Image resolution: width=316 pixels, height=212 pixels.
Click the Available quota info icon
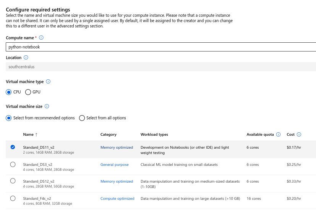click(x=278, y=135)
